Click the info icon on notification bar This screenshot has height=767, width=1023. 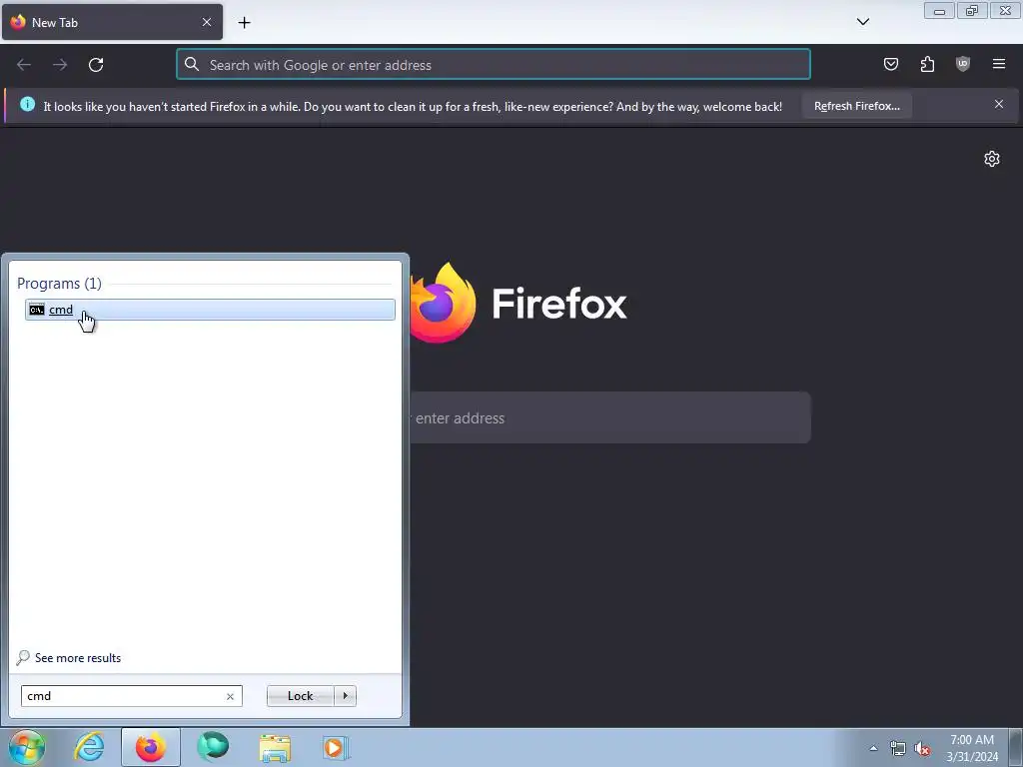[x=27, y=104]
